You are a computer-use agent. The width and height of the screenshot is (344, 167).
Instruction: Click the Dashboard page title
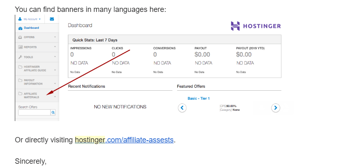pyautogui.click(x=80, y=25)
